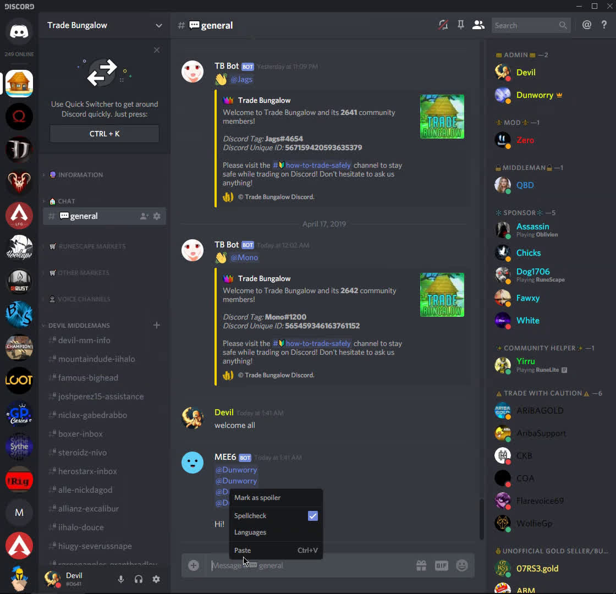Toggle the member list
The image size is (616, 594).
(x=478, y=25)
